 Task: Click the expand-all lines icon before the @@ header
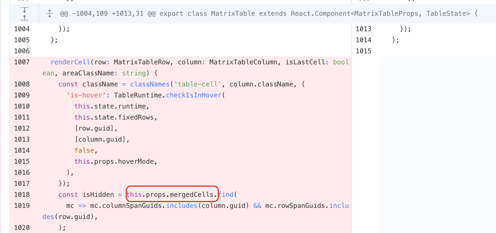50,14
